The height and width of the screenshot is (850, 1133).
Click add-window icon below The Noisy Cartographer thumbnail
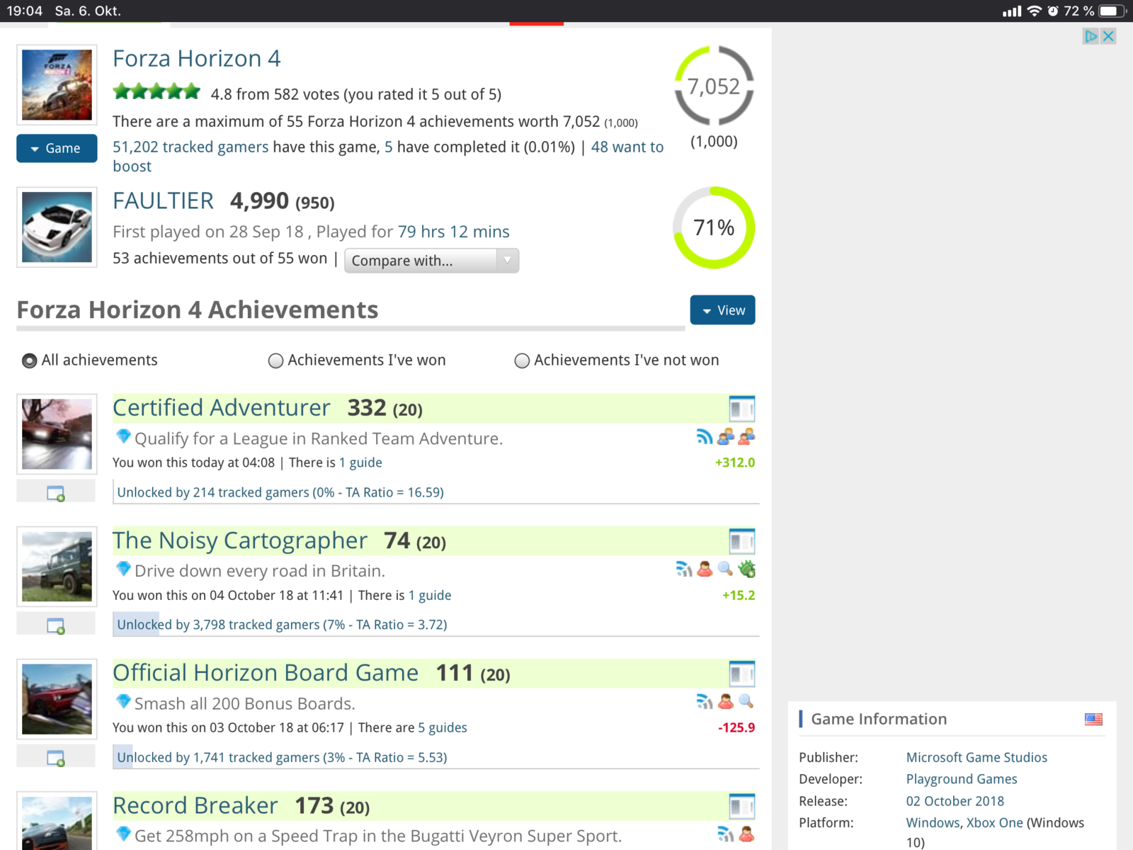(x=55, y=625)
